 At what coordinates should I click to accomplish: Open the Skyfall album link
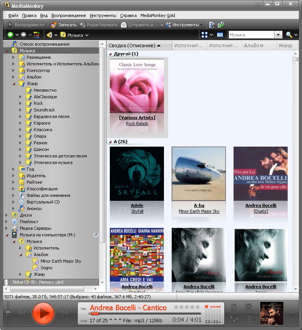coord(137,211)
